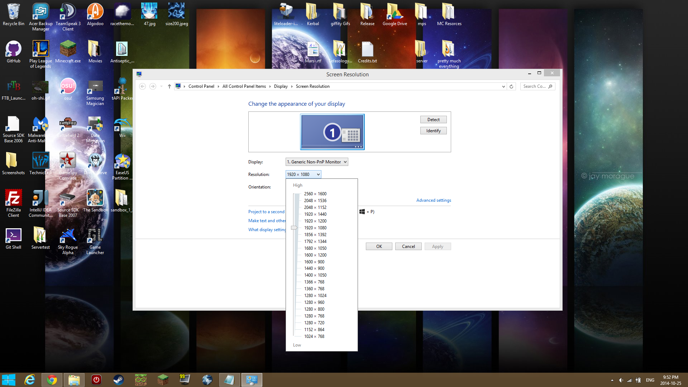
Task: Open Google Chrome from taskbar
Action: point(52,379)
